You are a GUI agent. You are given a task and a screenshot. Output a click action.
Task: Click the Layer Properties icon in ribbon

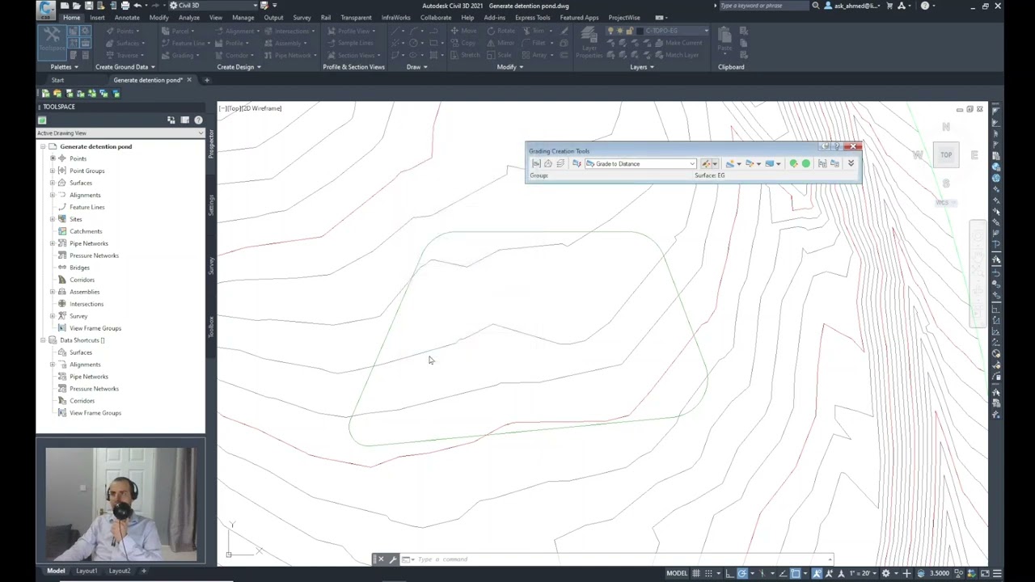pos(589,41)
